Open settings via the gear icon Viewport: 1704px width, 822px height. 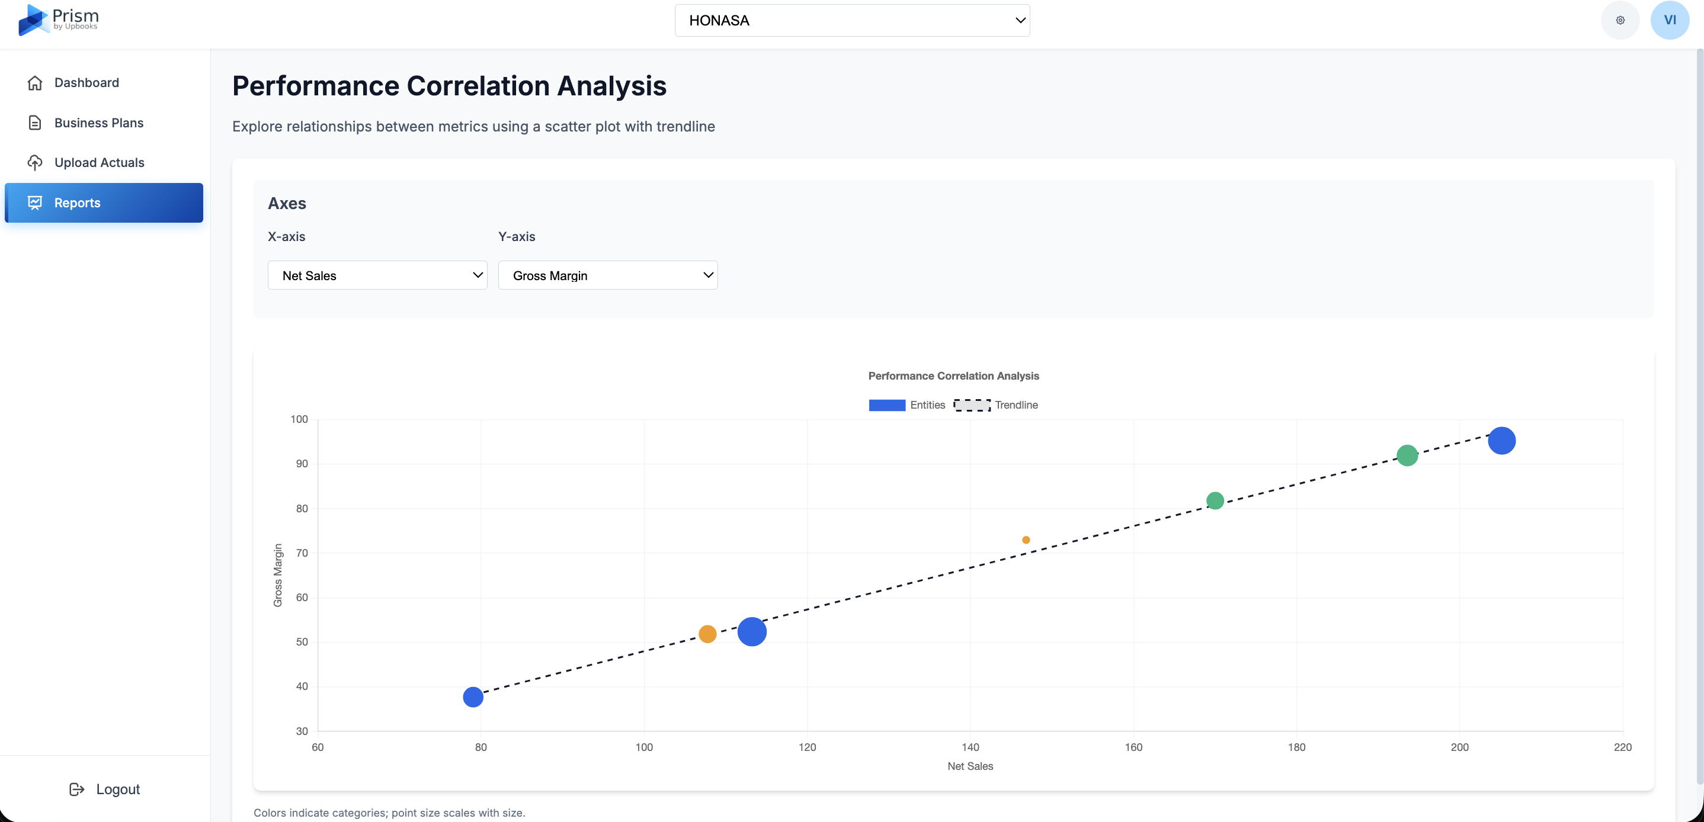click(x=1620, y=20)
